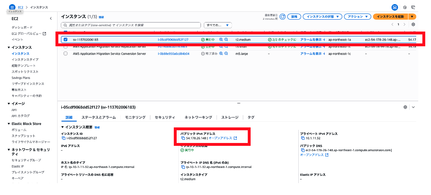Copy the public DNS name

tap(303, 150)
